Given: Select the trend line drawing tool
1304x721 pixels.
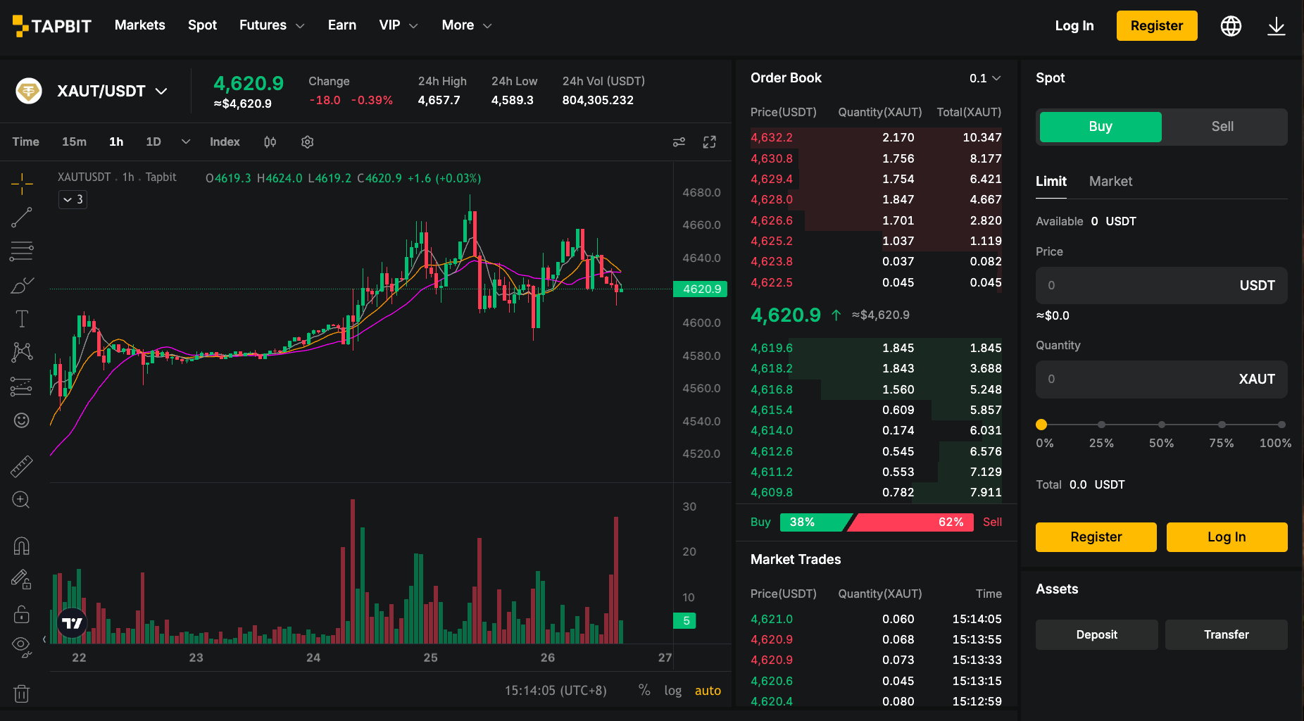Looking at the screenshot, I should pos(22,218).
